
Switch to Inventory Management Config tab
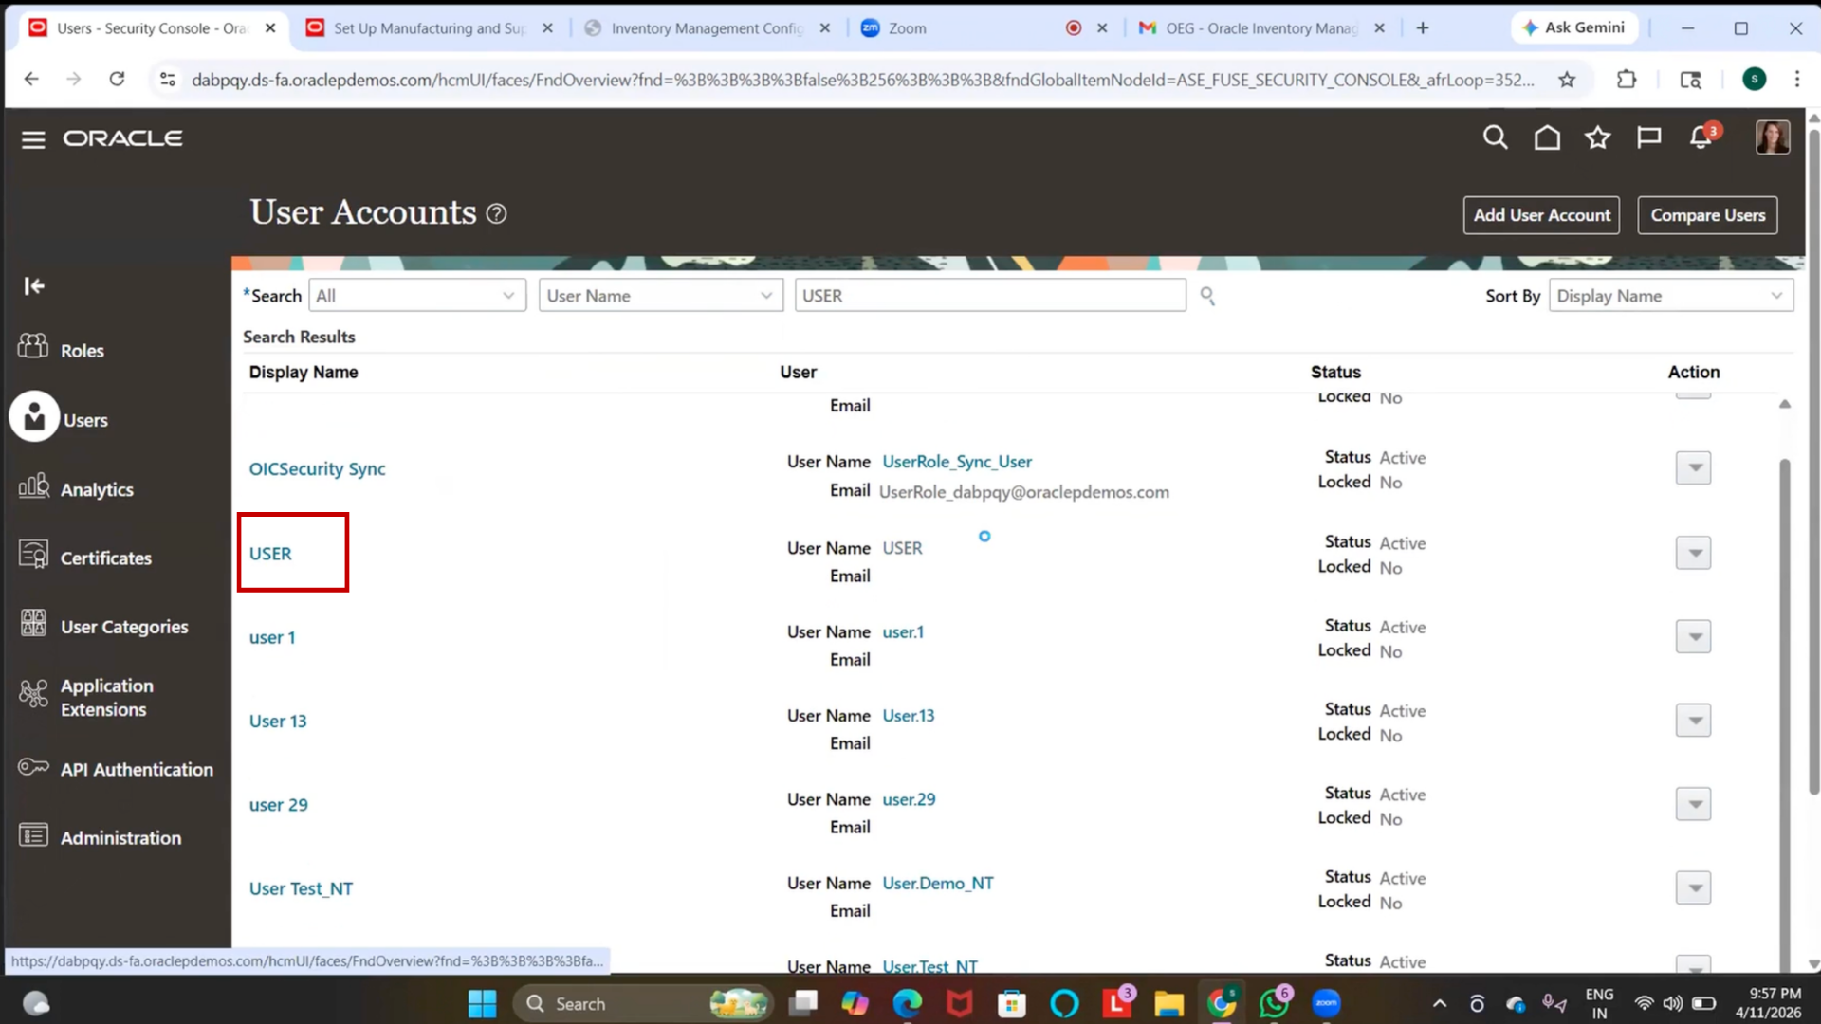707,28
